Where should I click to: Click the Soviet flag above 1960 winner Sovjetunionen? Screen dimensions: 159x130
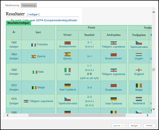[x=68, y=43]
